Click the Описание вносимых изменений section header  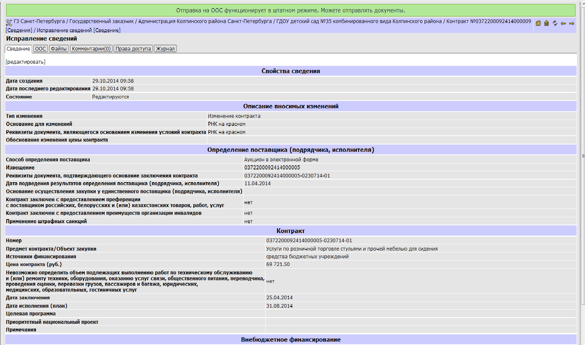pos(291,106)
